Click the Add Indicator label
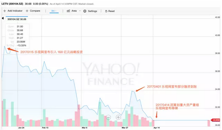The image size is (222, 130). click(15, 11)
